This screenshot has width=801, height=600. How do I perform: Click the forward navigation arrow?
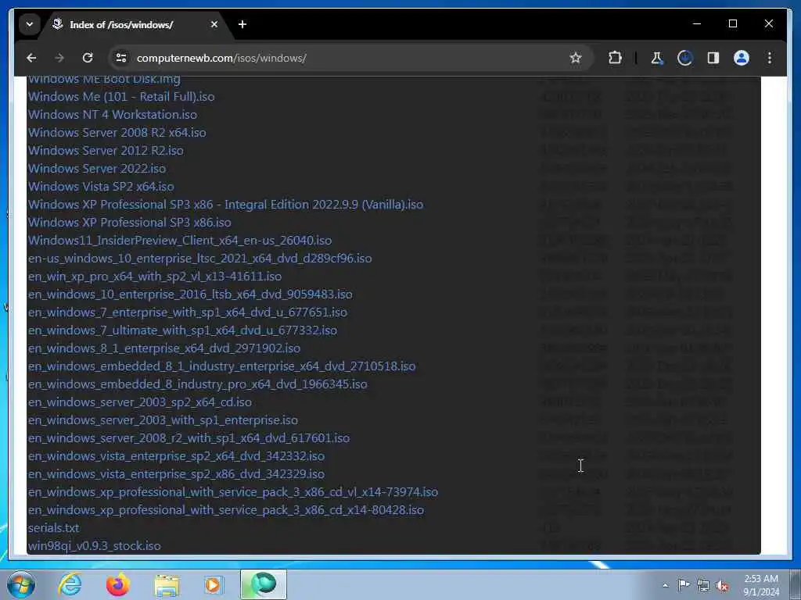click(59, 58)
